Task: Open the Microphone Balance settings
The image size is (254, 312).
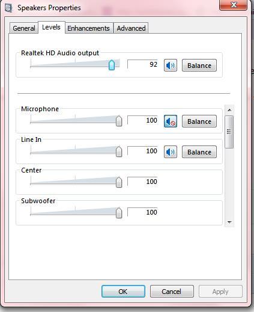Action: (x=199, y=121)
